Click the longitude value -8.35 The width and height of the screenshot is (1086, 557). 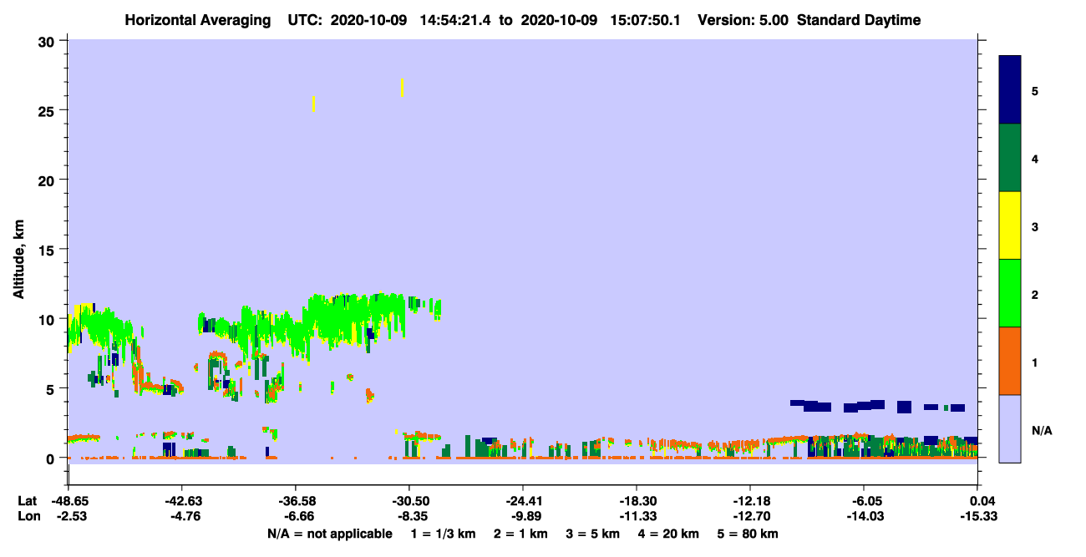point(412,516)
